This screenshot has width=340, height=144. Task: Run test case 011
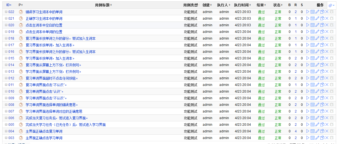tap(308, 85)
